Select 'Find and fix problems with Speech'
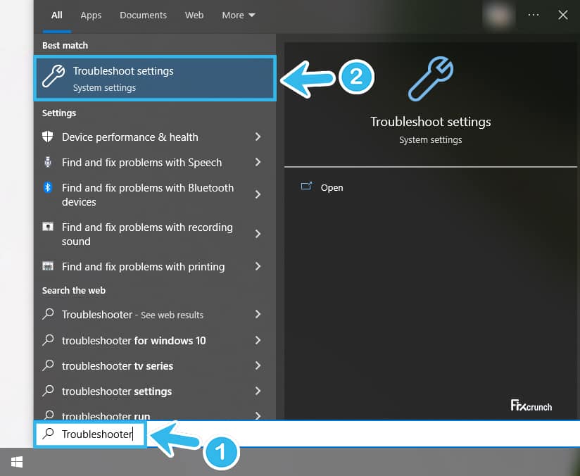 (155, 162)
